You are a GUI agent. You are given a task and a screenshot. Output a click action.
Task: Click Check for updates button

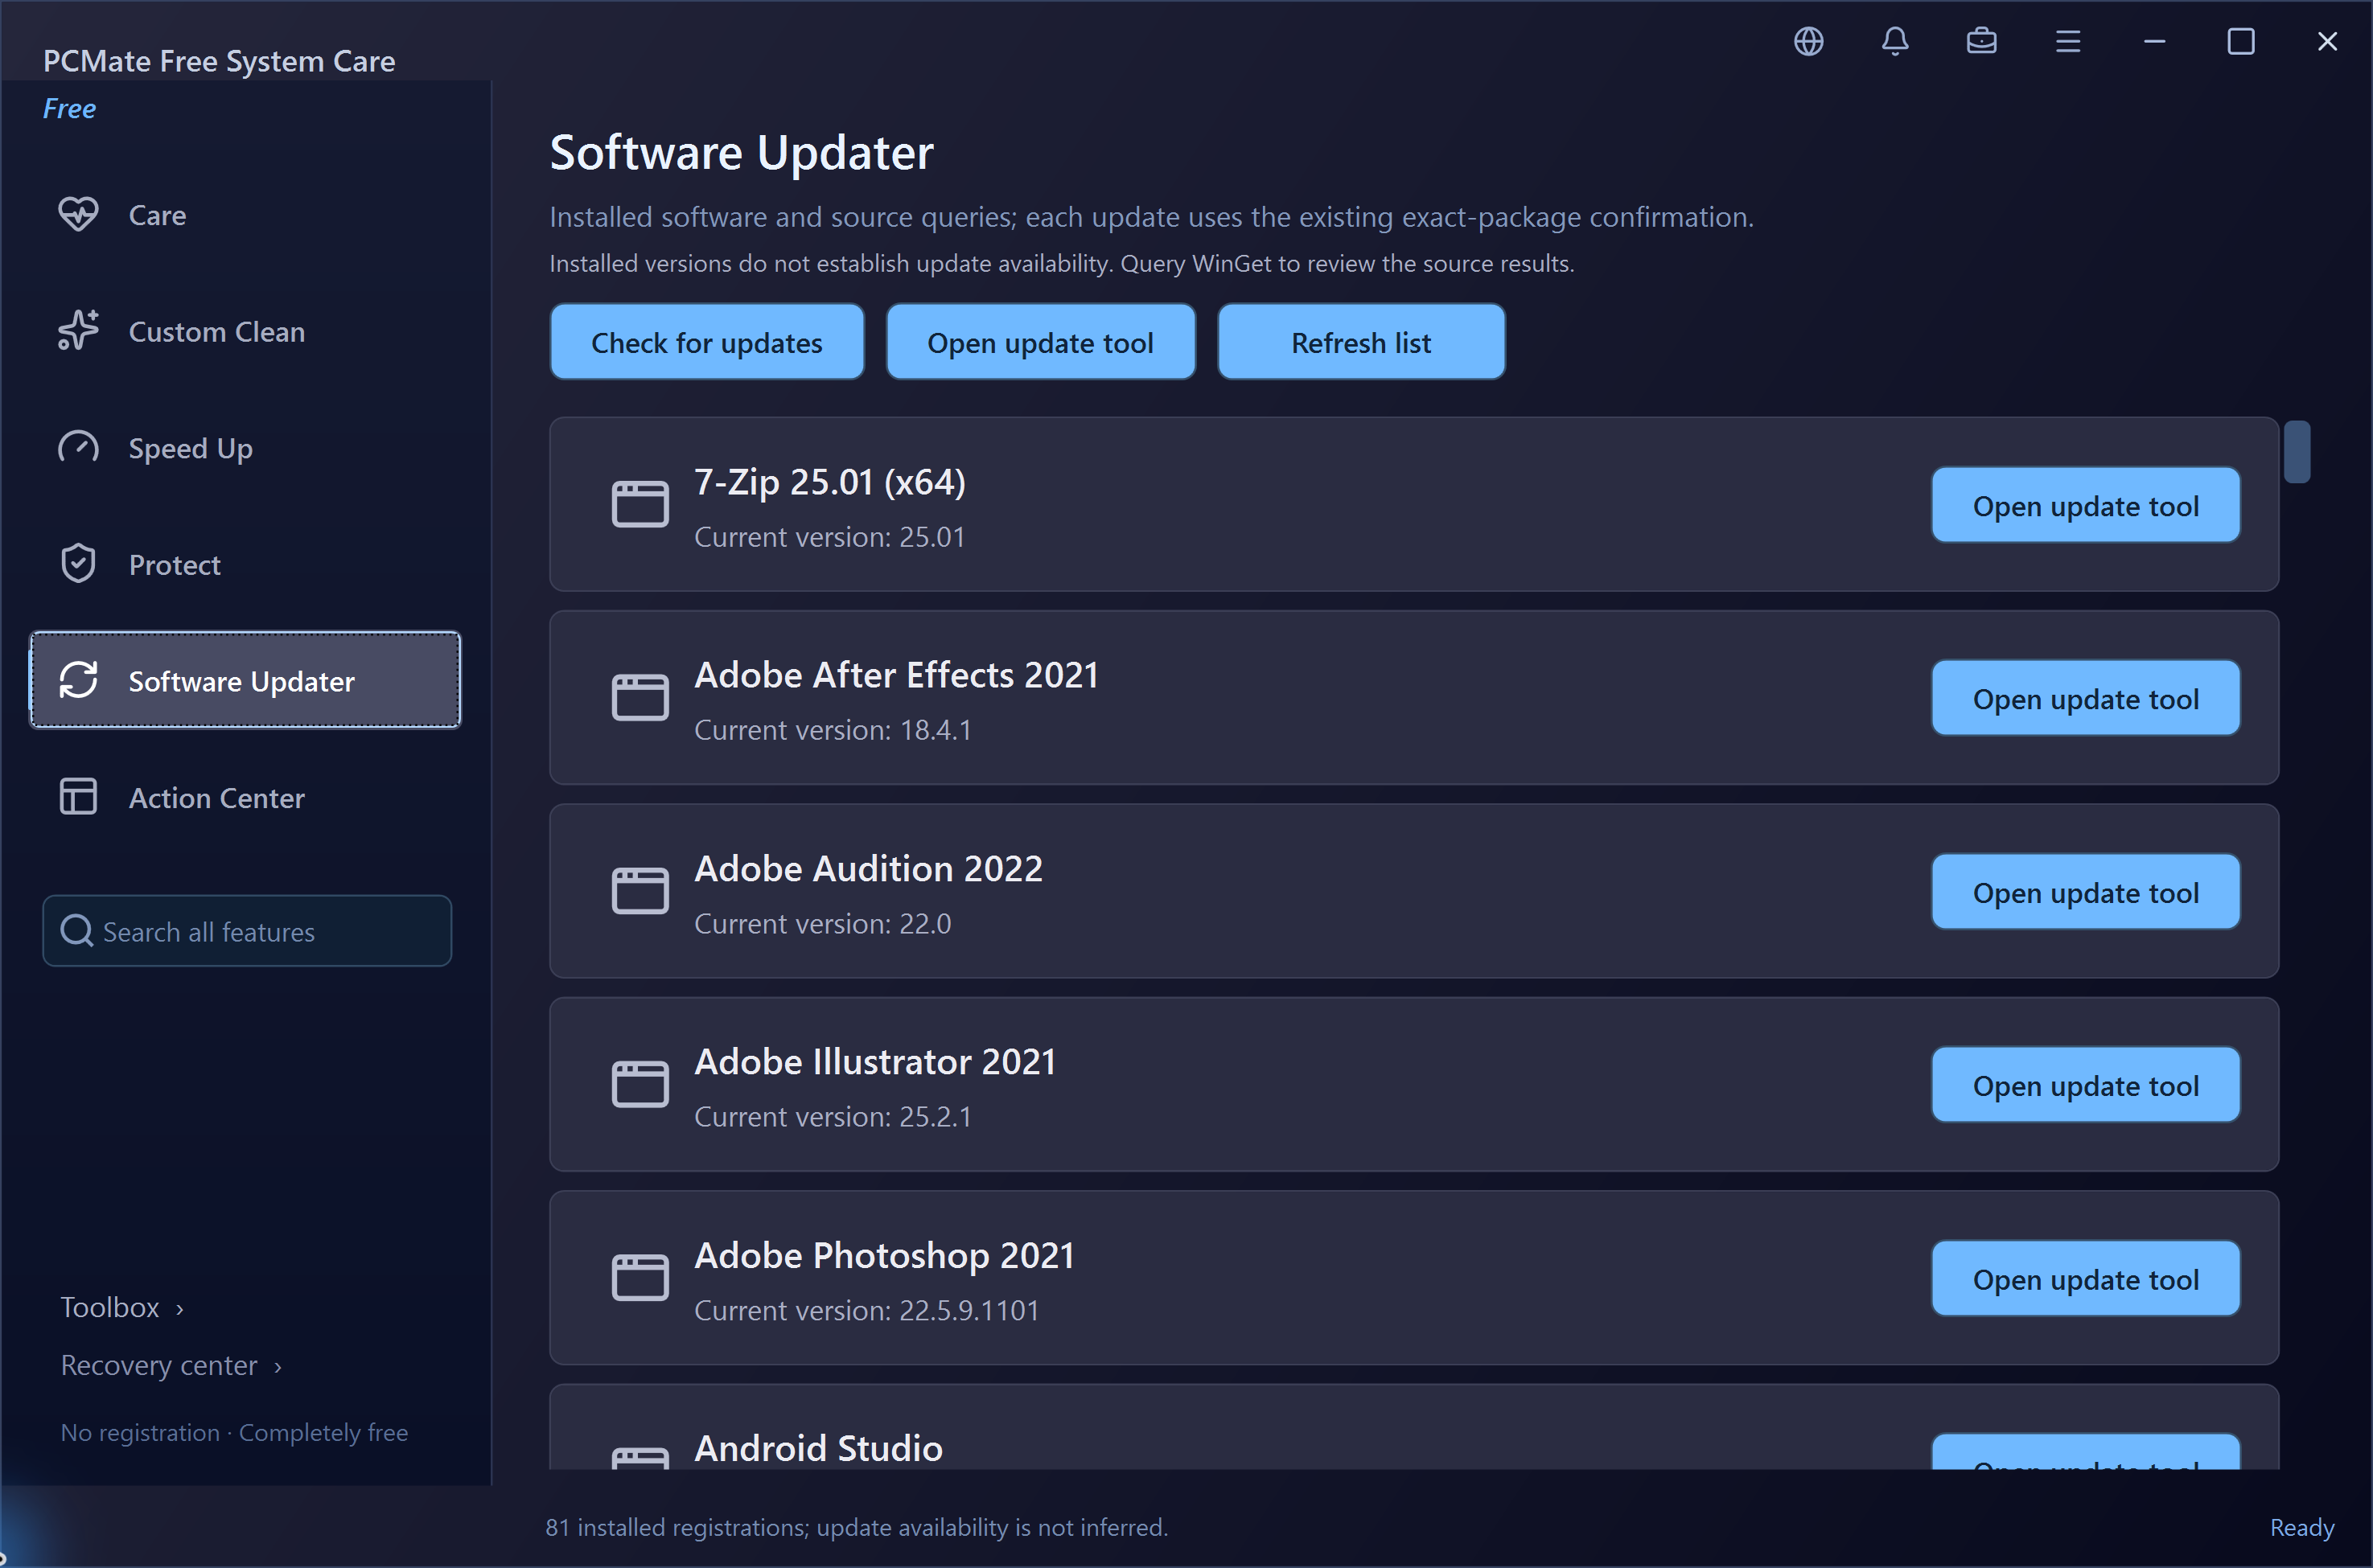point(706,342)
